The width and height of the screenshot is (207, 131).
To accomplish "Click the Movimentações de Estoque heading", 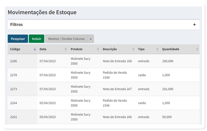I will click(42, 12).
